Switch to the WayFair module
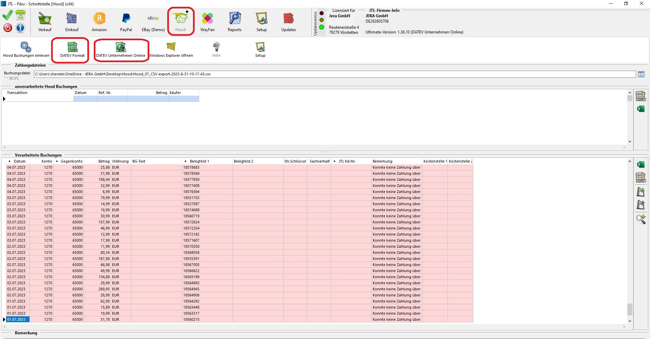The image size is (650, 339). pos(207,22)
